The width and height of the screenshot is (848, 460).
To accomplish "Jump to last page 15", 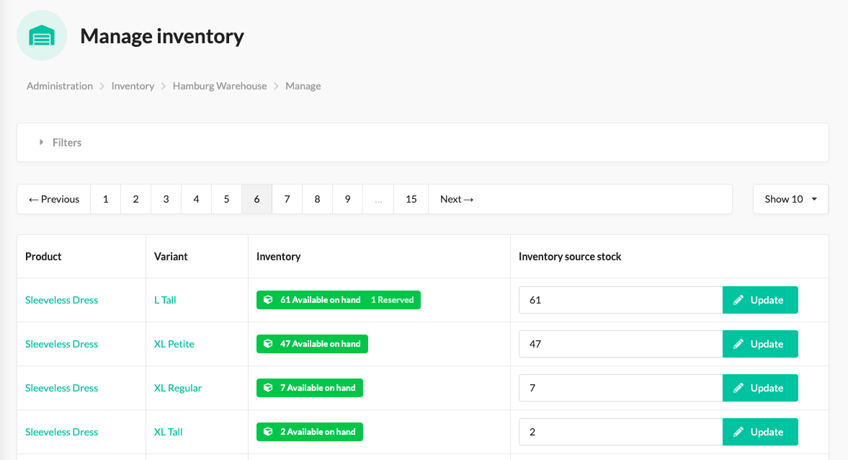I will click(x=411, y=199).
